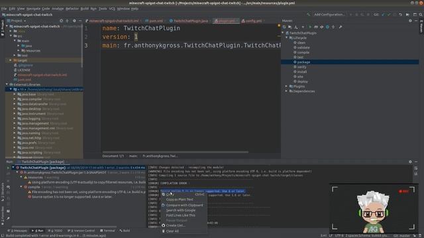
Task: Run Maven build green play icon
Action: click(x=310, y=27)
